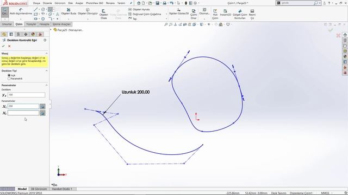Viewport: 348px width, 195px height.
Task: Switch to the Yüzeyler ribbon tab
Action: click(31, 24)
